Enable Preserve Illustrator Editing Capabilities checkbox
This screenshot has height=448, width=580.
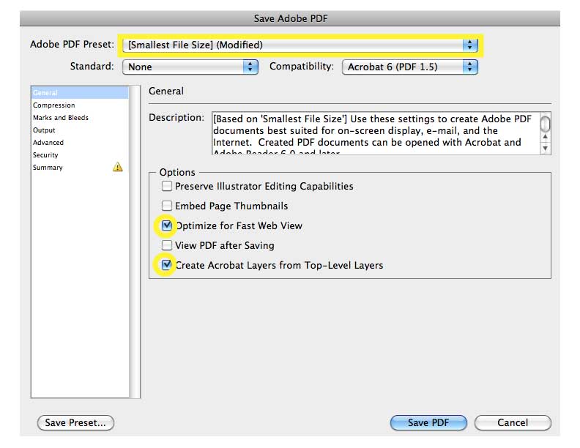coord(167,185)
